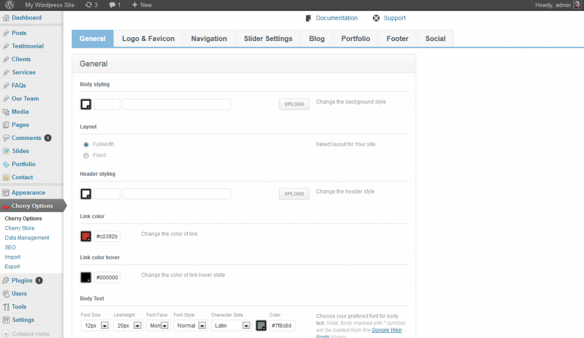Viewport: 584px width, 338px height.
Task: Click the Appearance icon
Action: [6, 192]
